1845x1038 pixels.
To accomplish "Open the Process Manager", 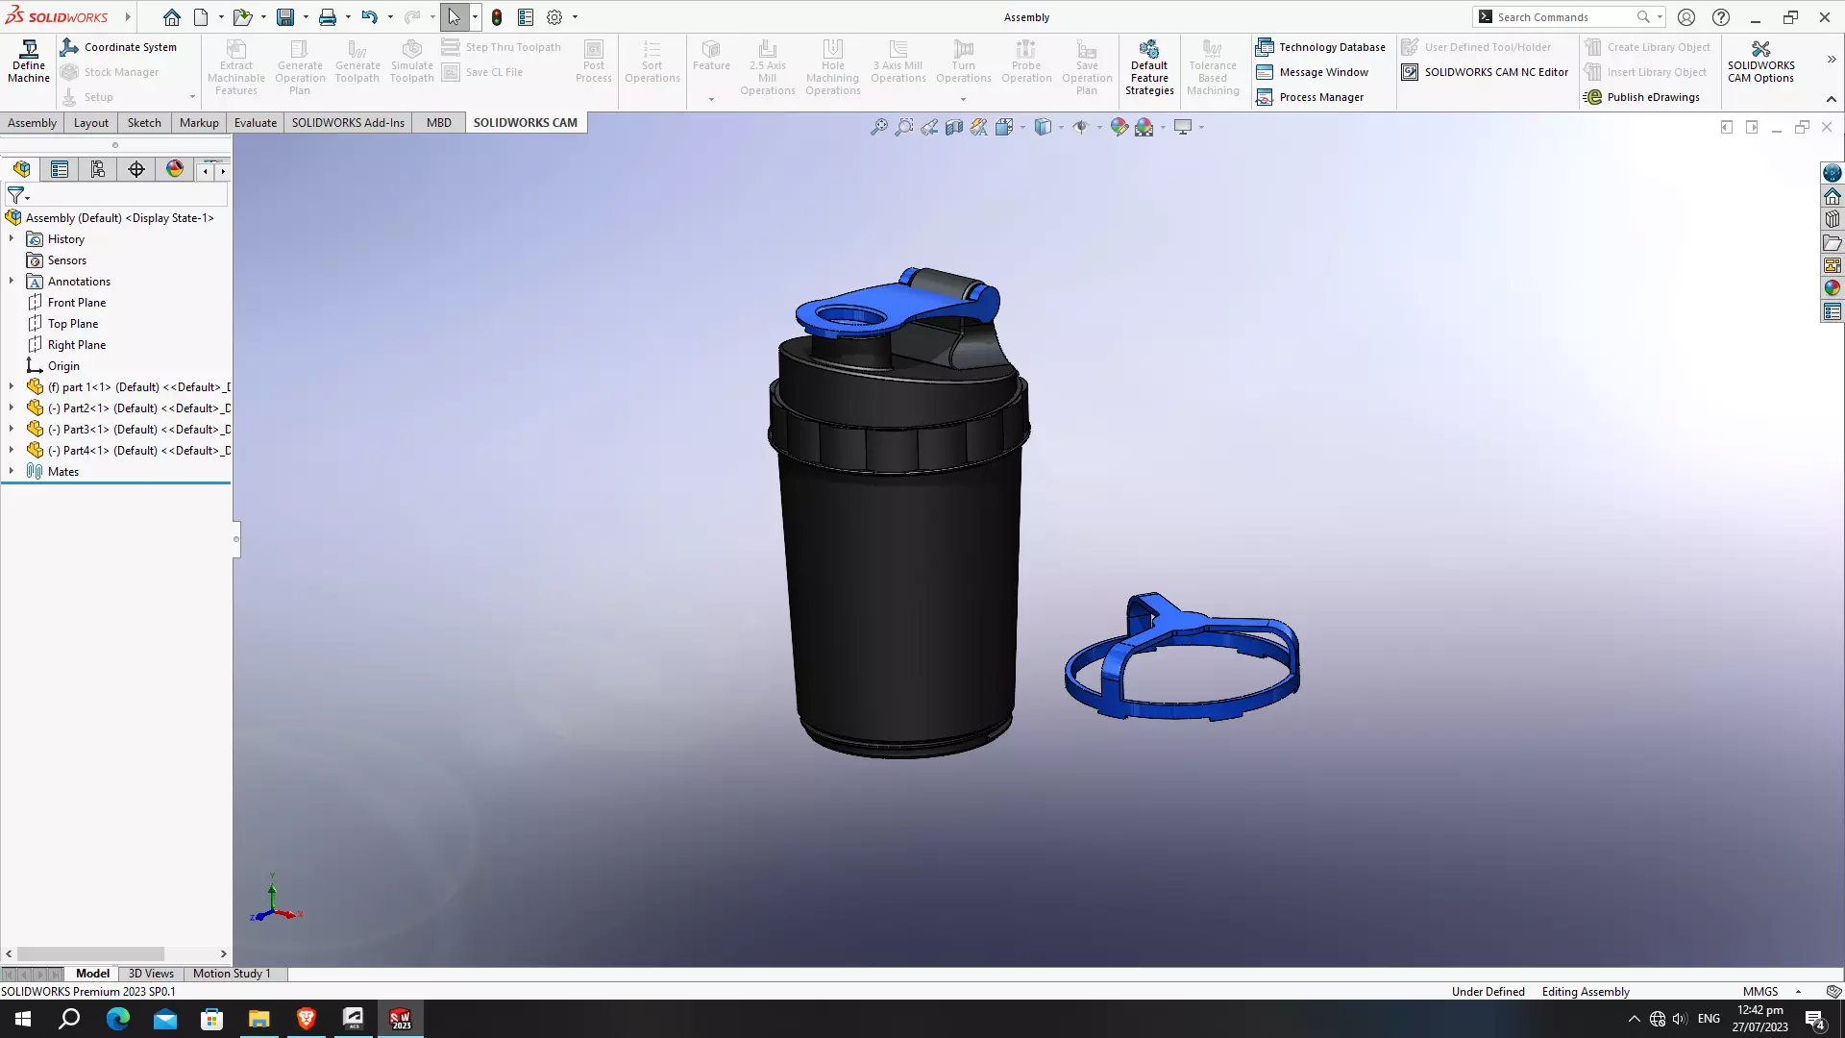I will (x=1311, y=97).
